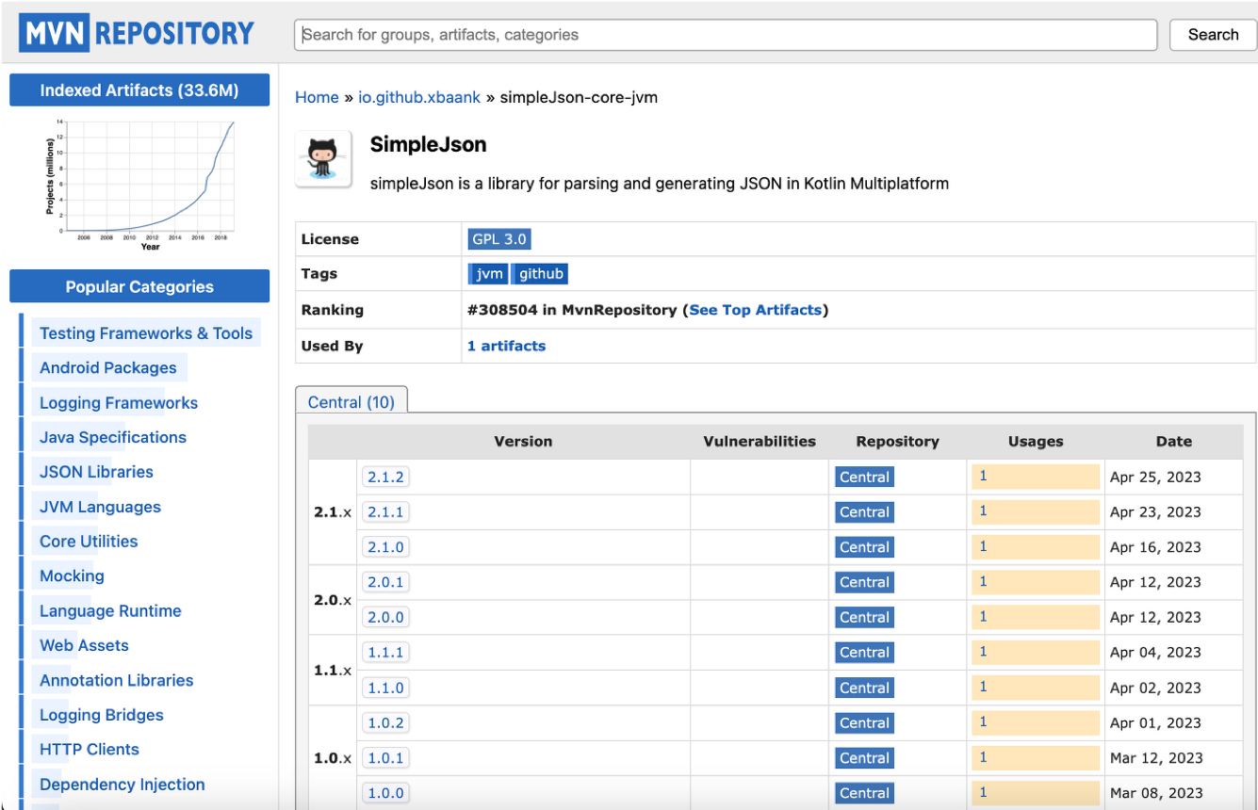Open version 2.1.2
The height and width of the screenshot is (810, 1258).
click(385, 477)
